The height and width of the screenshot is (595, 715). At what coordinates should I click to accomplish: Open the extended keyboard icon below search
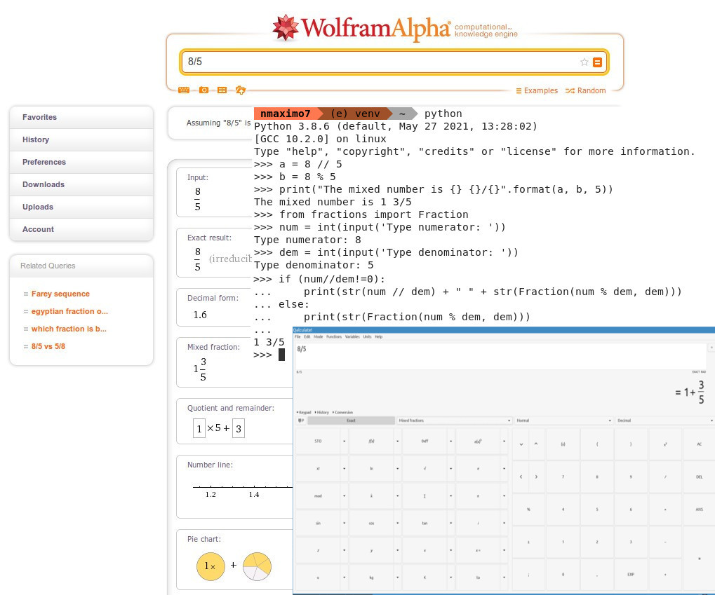184,90
